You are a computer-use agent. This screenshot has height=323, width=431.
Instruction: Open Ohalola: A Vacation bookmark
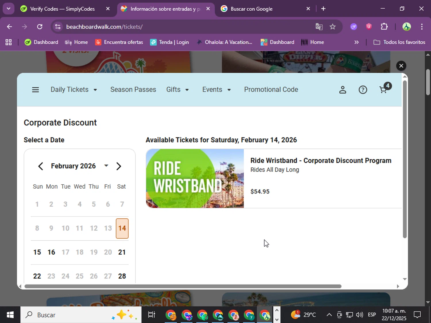224,42
